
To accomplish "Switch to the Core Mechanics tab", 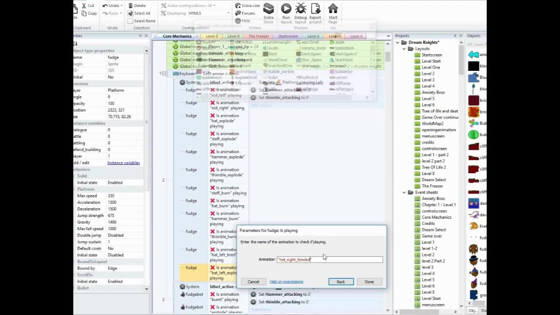I will tap(177, 36).
